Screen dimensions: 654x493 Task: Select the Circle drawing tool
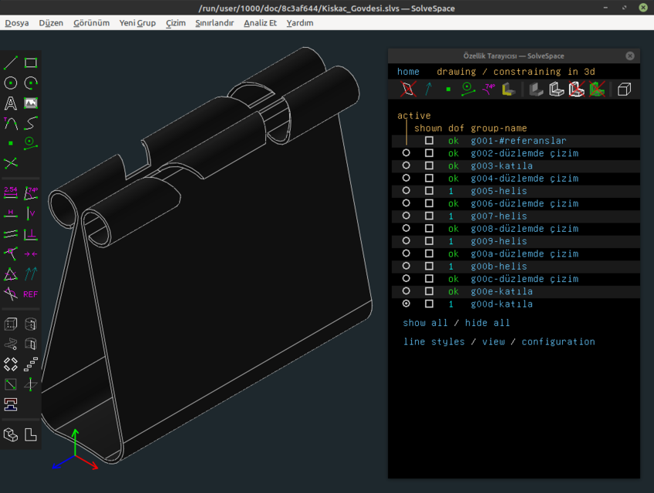(11, 82)
